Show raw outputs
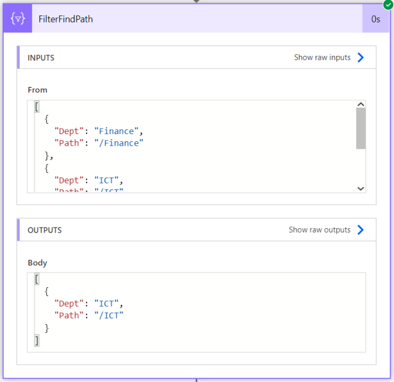Viewport: 394px width, 382px height. point(320,230)
